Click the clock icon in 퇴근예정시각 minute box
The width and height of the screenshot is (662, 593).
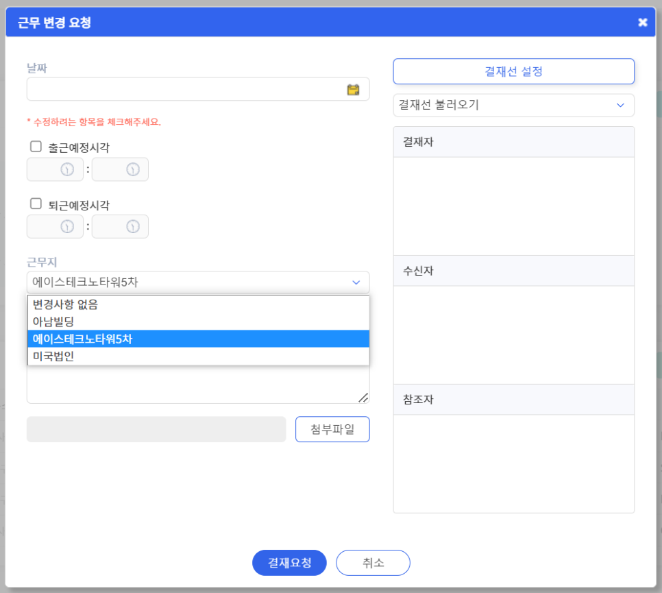pyautogui.click(x=132, y=227)
